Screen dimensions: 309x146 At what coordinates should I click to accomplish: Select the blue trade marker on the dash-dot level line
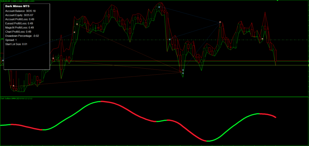click(170, 40)
